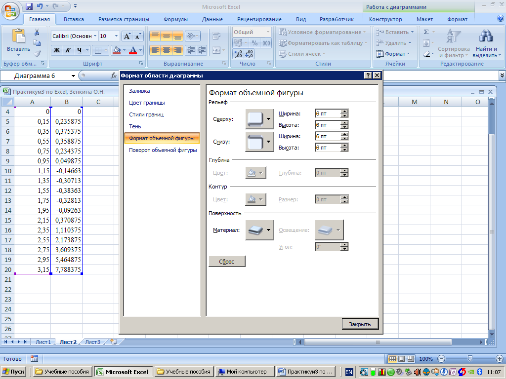This screenshot has height=379, width=506.
Task: Select the Лист1 sheet tab
Action: (43, 342)
